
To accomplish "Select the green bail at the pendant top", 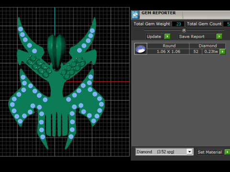I will tap(56, 52).
